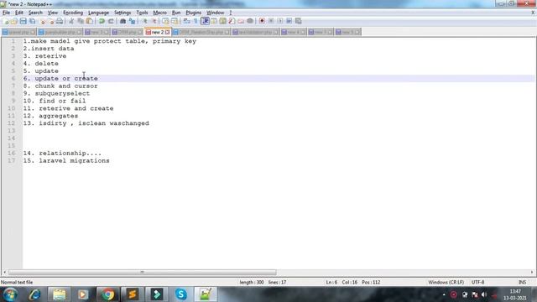Click the Open file folder icon
This screenshot has height=302, width=537.
tap(14, 21)
